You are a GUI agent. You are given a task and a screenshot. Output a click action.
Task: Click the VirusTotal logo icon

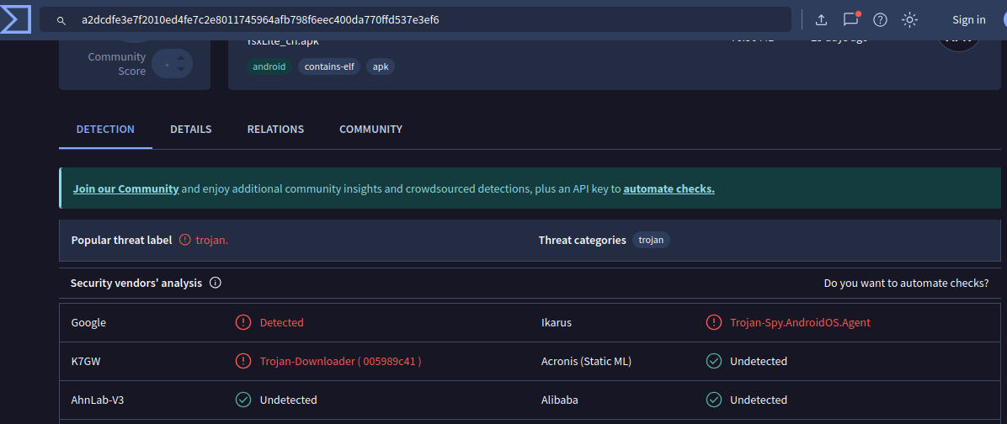(16, 19)
